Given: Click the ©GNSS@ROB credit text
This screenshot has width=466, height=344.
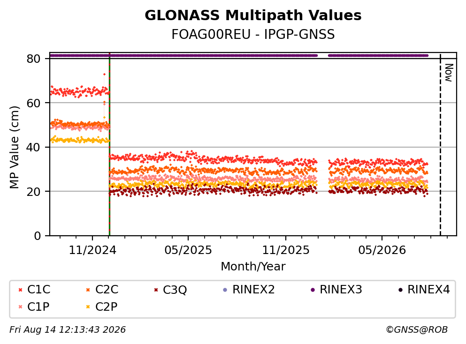Looking at the screenshot, I should pos(417,329).
